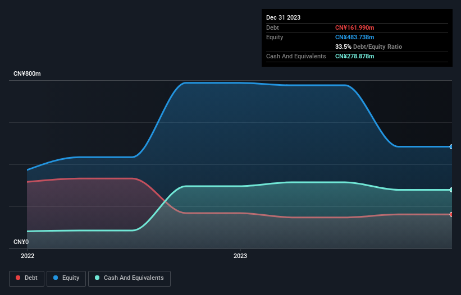
Task: Click the 2022 x-axis label
Action: (28, 256)
